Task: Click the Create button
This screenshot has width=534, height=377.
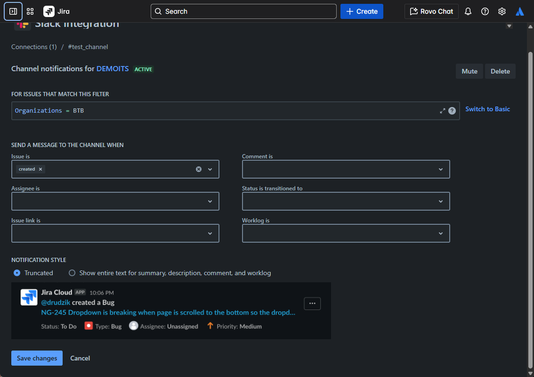Action: point(362,11)
